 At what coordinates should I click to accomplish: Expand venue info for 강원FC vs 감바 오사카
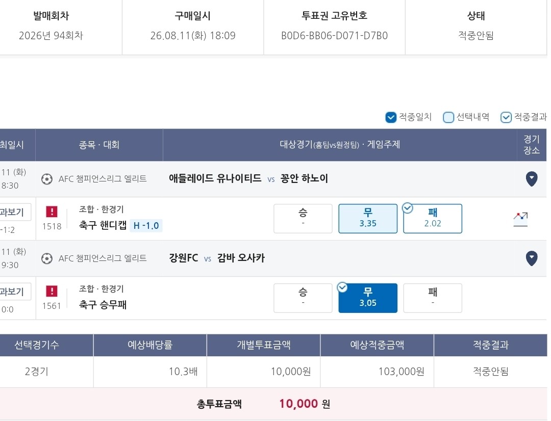click(x=531, y=258)
